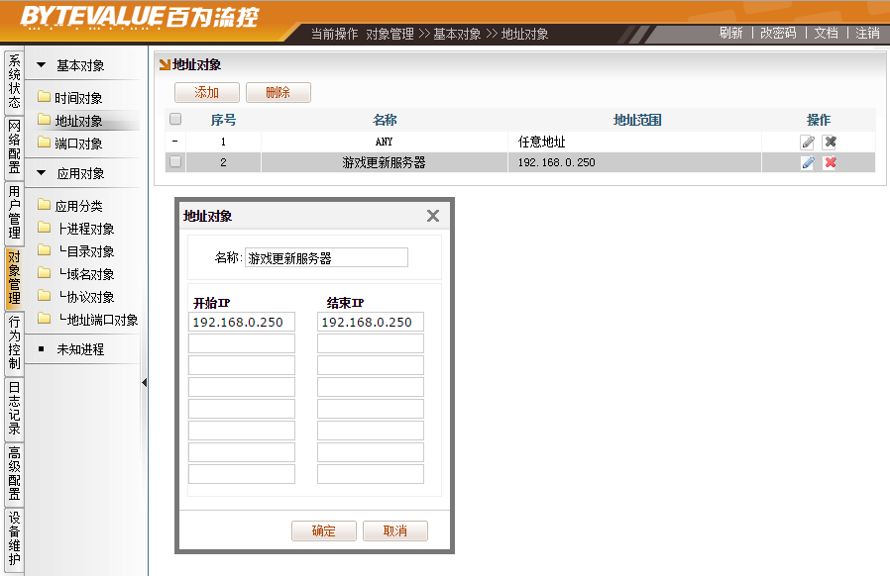Click the 注销 link in top bar
Screen dimensions: 890x576
click(x=867, y=33)
